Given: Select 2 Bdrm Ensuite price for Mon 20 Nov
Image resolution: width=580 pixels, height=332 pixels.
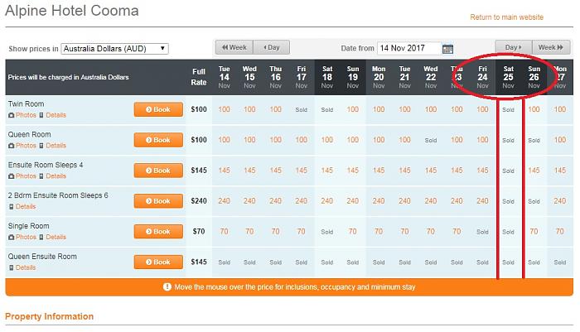Looking at the screenshot, I should (x=379, y=200).
